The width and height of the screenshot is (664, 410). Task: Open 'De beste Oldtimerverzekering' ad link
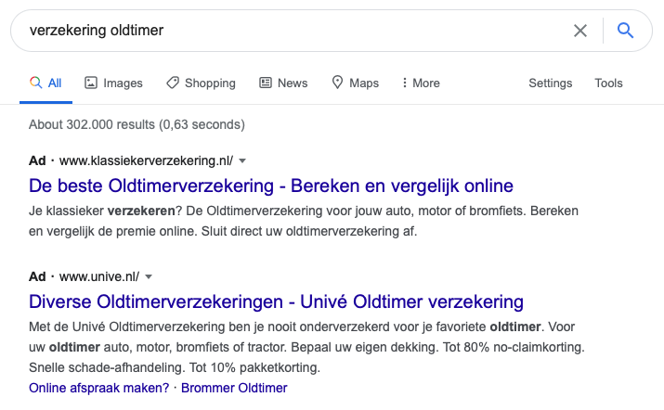pos(271,186)
